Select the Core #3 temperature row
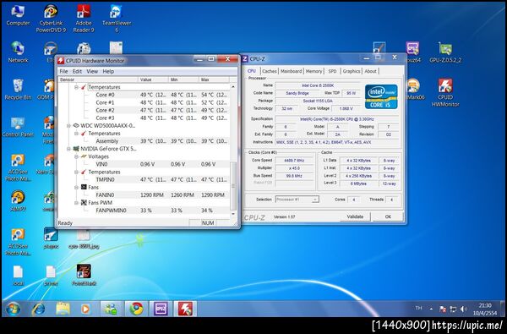 pyautogui.click(x=144, y=118)
